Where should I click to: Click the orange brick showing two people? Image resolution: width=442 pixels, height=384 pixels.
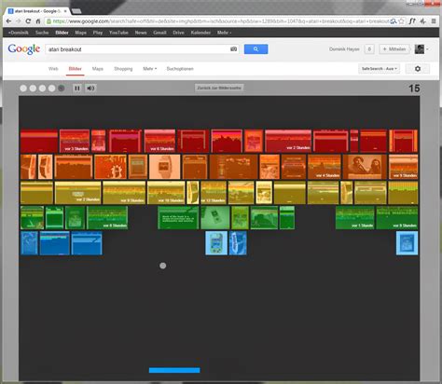click(365, 167)
